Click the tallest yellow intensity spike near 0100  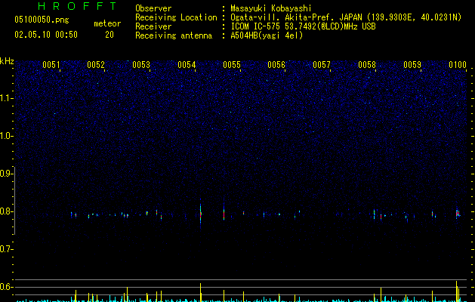457,291
